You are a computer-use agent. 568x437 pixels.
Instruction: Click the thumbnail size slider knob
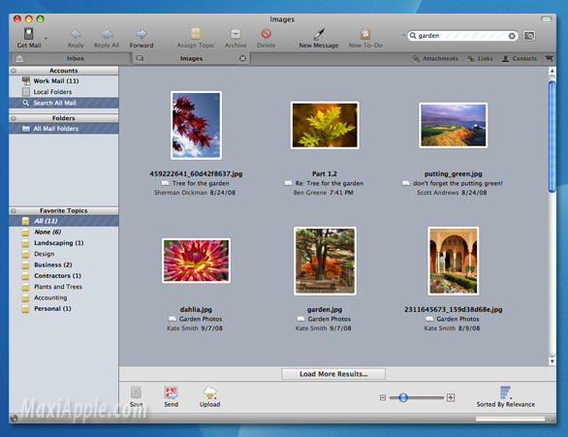coord(403,397)
